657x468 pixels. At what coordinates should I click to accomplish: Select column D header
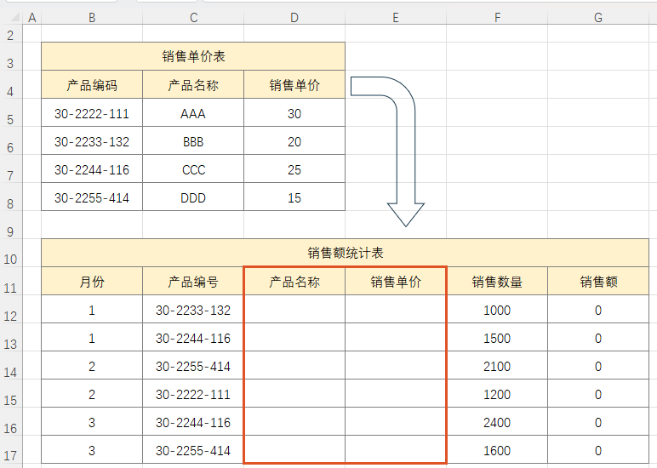click(294, 18)
